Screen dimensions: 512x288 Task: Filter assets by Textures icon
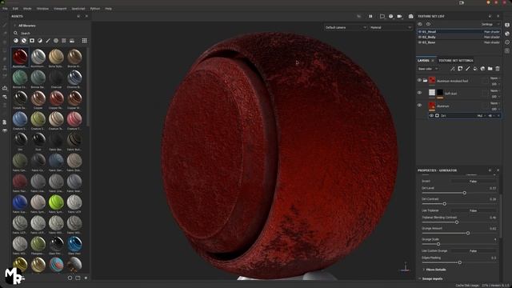(x=64, y=41)
